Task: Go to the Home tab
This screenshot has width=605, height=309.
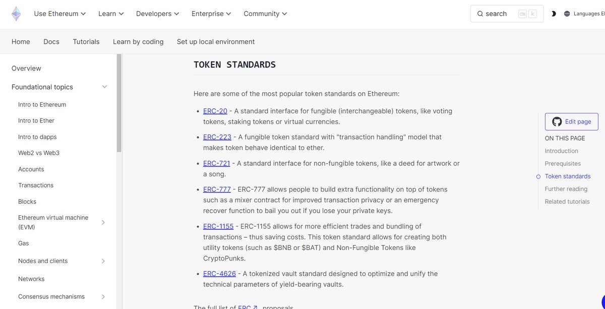Action: click(21, 42)
